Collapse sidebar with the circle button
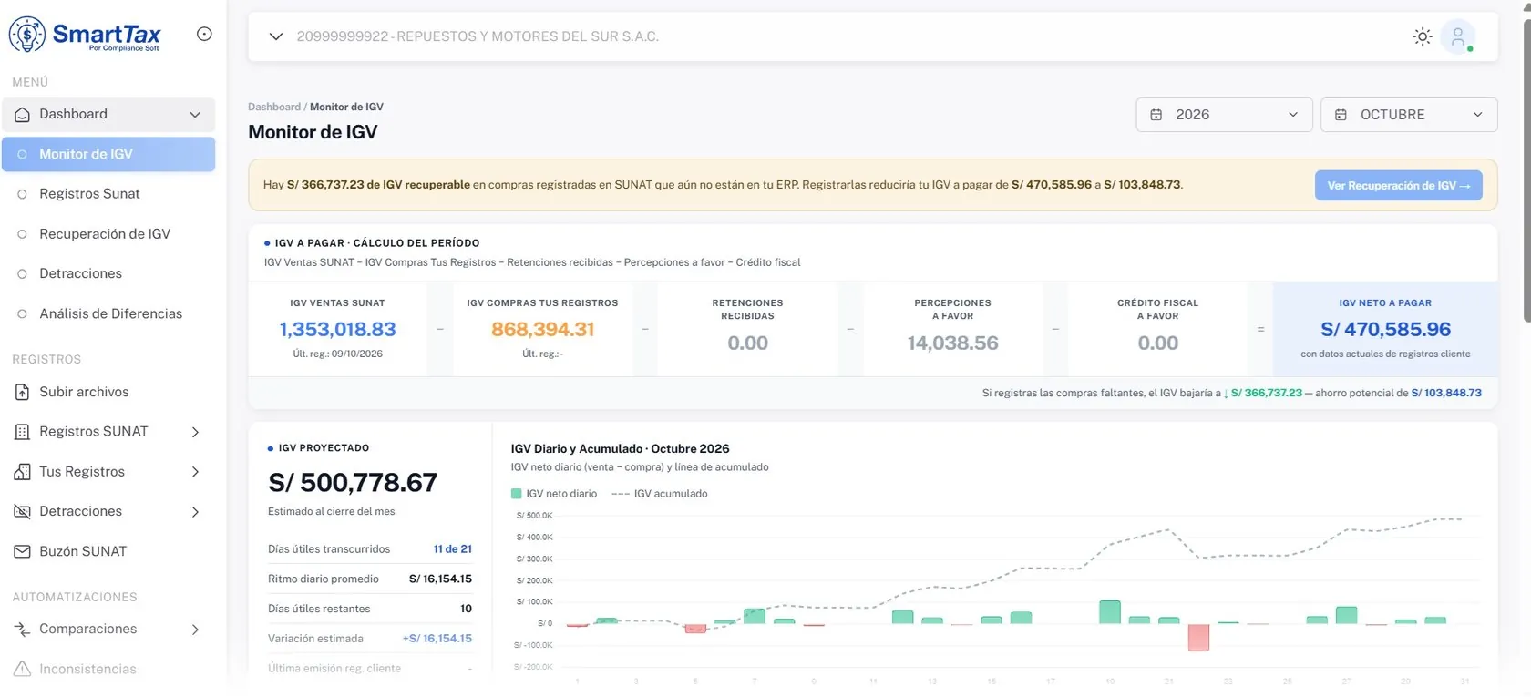The width and height of the screenshot is (1531, 697). click(x=204, y=34)
